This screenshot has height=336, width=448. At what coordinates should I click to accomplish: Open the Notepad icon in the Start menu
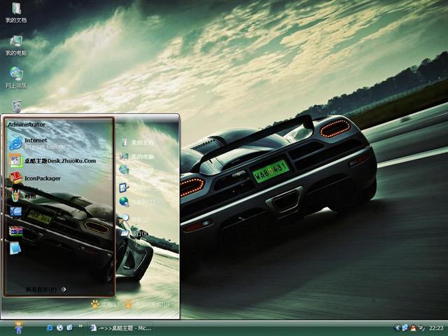[16, 248]
